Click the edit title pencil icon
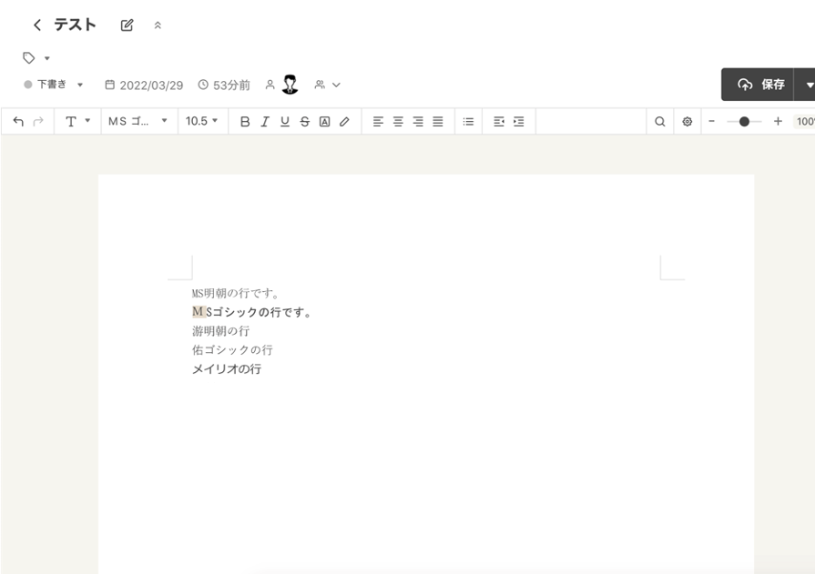The image size is (815, 574). [127, 25]
